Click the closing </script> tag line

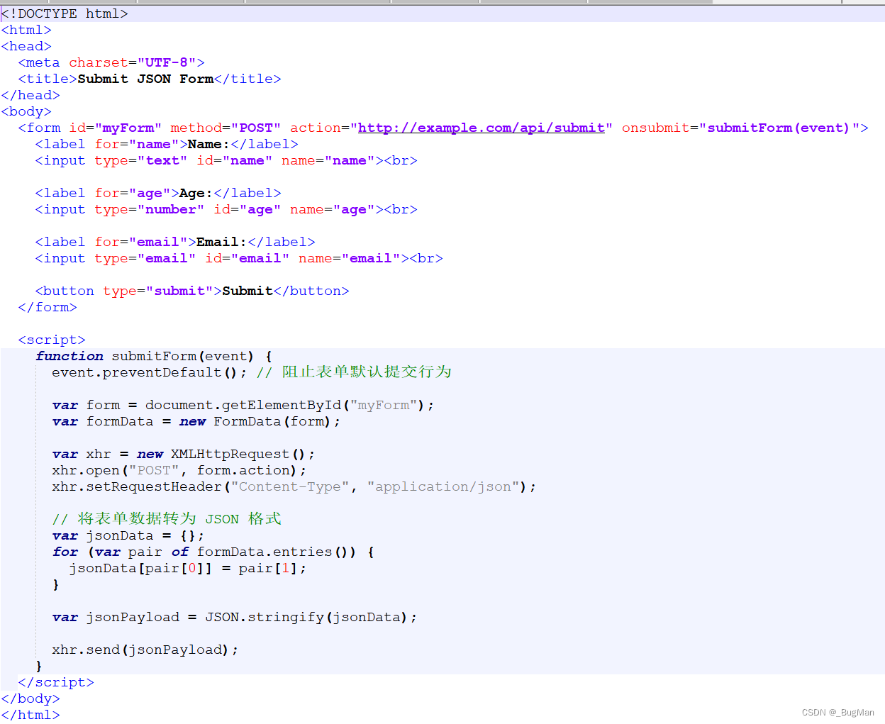pyautogui.click(x=56, y=682)
